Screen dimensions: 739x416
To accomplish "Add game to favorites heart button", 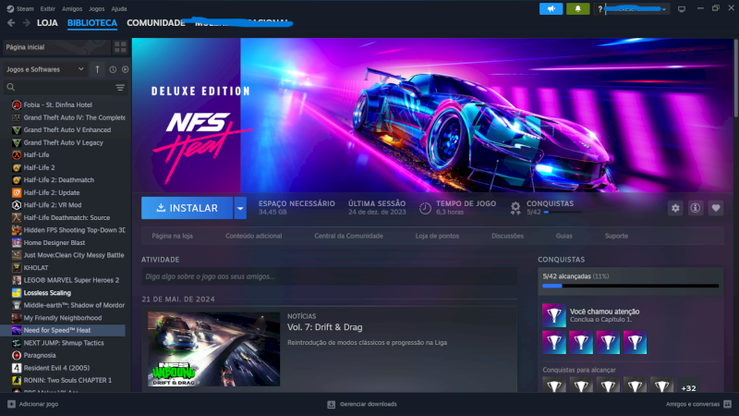I will [715, 208].
